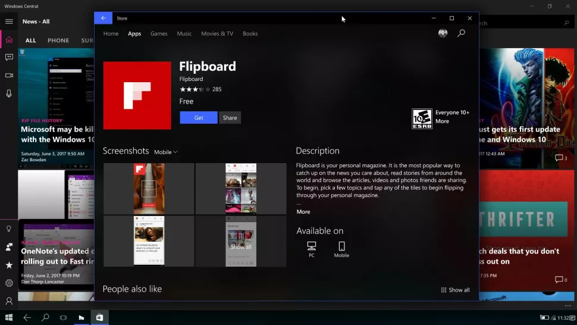The height and width of the screenshot is (325, 577).
Task: Open first Flipboard screenshot with red logo
Action: tap(149, 189)
